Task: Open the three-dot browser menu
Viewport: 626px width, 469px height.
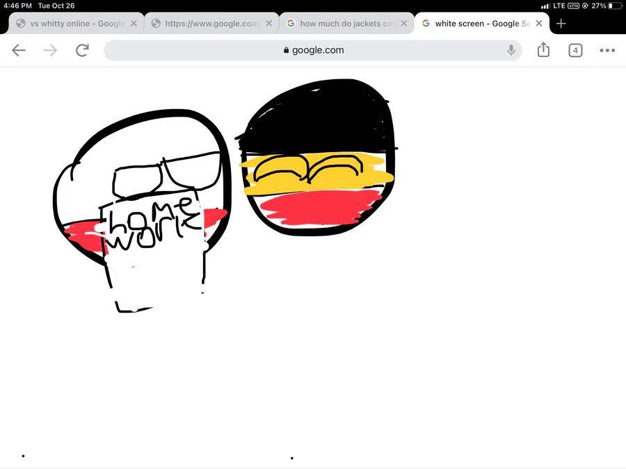Action: pyautogui.click(x=607, y=50)
